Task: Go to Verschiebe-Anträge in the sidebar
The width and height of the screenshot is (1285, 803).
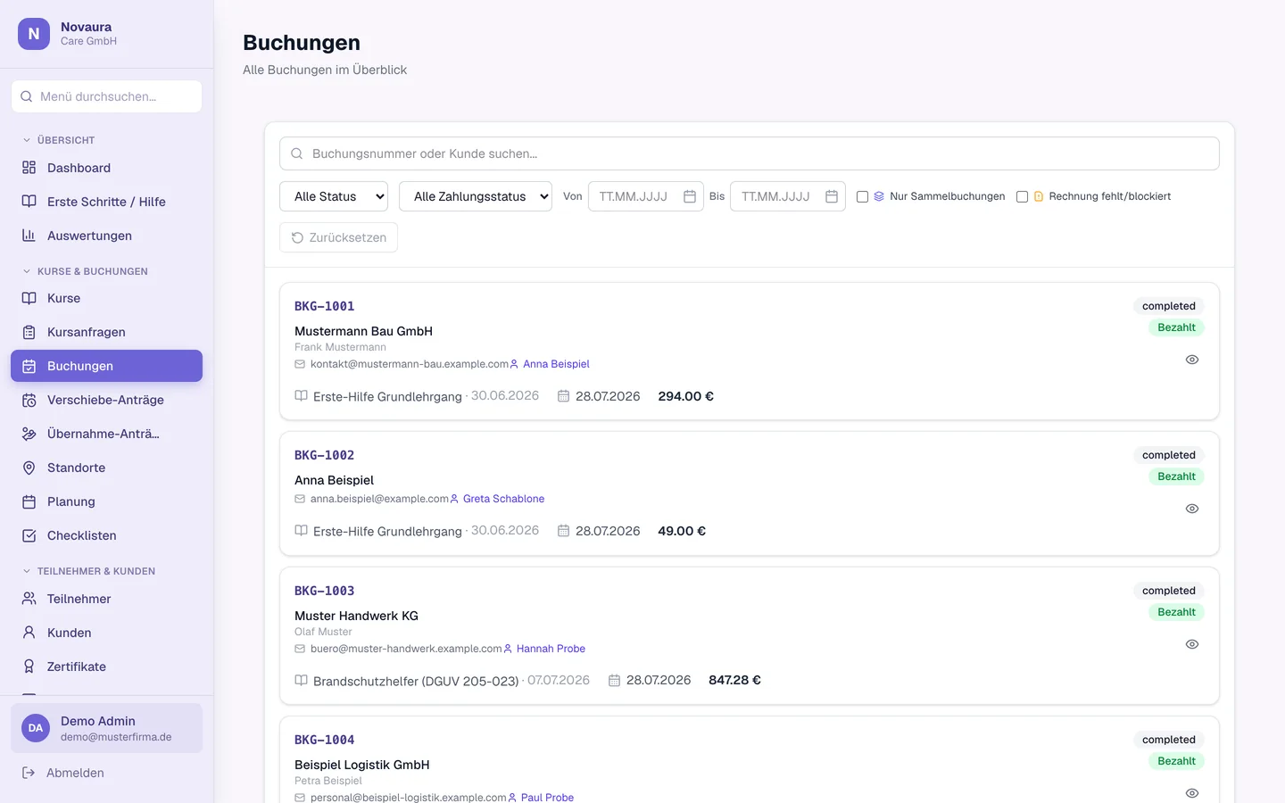Action: coord(106,400)
